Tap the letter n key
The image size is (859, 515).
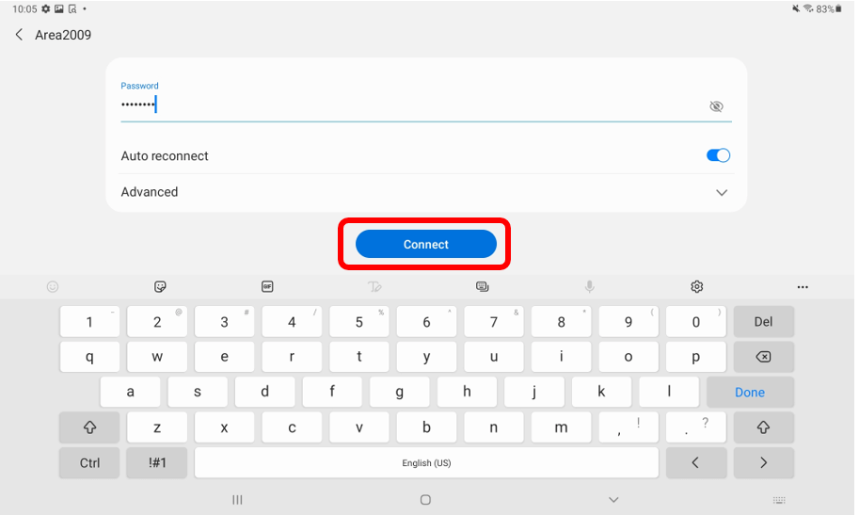coord(494,427)
